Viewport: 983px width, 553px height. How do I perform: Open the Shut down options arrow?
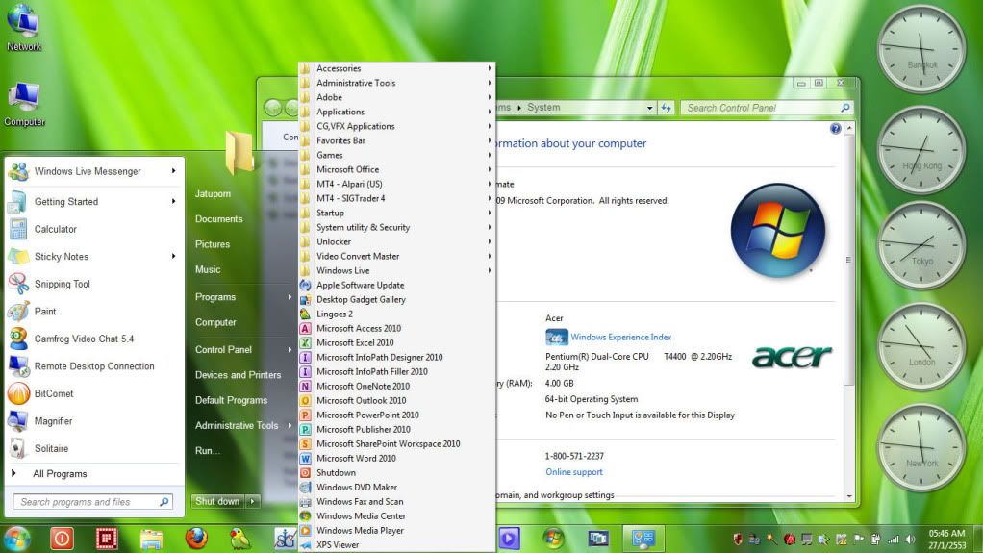coord(253,502)
